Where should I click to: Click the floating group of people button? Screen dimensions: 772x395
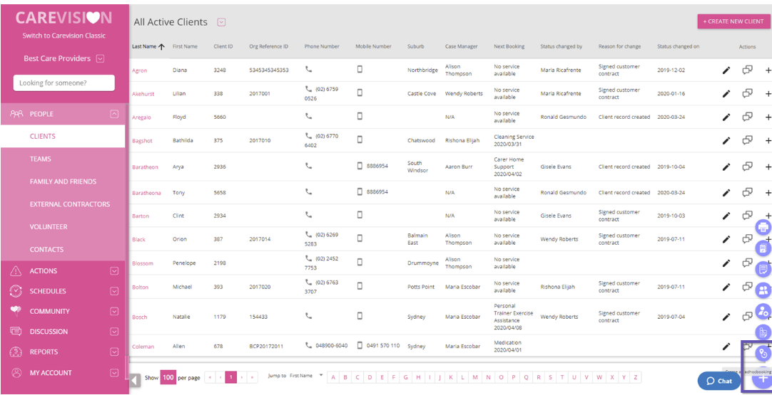[x=763, y=290]
